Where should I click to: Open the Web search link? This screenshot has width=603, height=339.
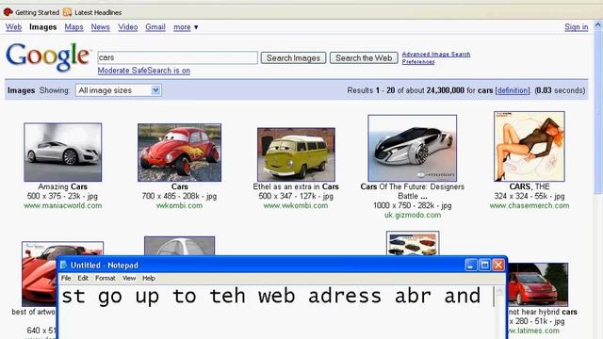click(13, 27)
